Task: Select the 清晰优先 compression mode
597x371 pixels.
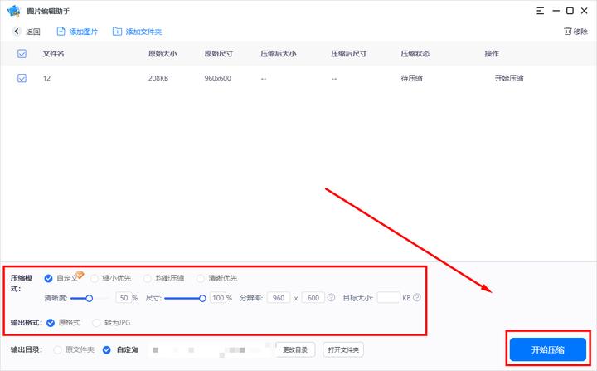Action: pyautogui.click(x=201, y=278)
